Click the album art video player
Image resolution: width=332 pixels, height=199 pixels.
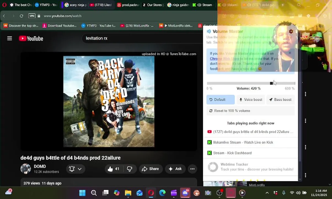click(109, 101)
